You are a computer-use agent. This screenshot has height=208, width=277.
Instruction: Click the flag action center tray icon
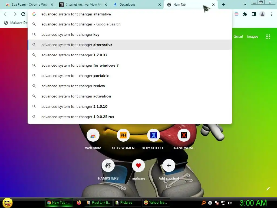pos(217,203)
